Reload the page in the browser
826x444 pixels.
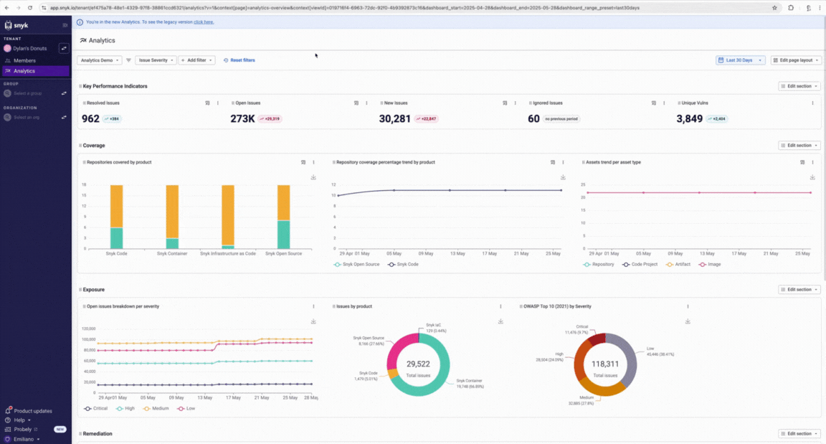[x=30, y=8]
